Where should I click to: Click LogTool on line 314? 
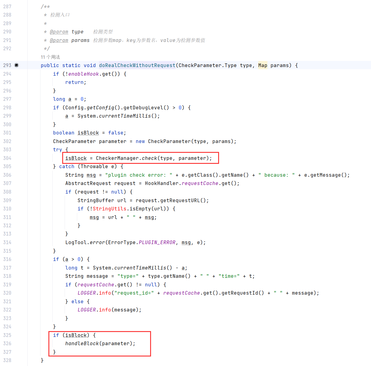[x=76, y=242]
